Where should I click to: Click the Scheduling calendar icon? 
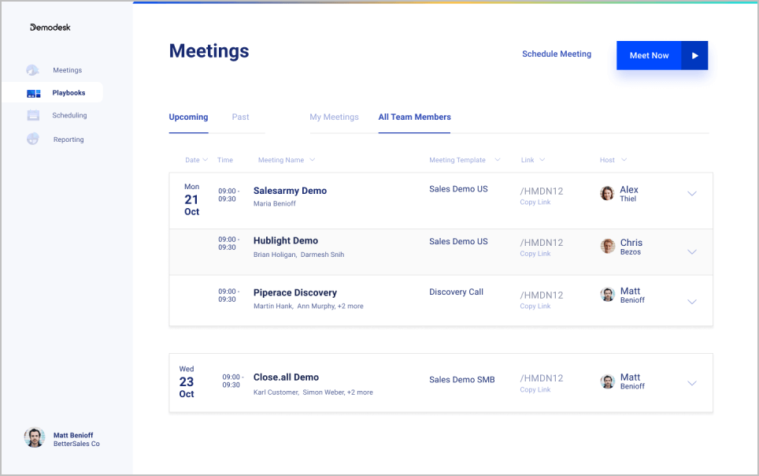pos(33,115)
